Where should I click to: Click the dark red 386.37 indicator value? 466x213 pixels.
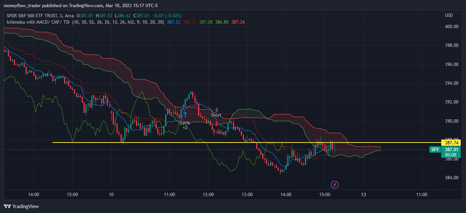(x=190, y=22)
